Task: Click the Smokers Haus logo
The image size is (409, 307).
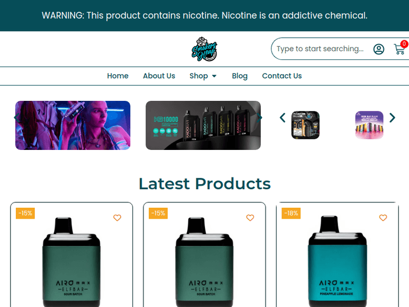Action: tap(204, 49)
